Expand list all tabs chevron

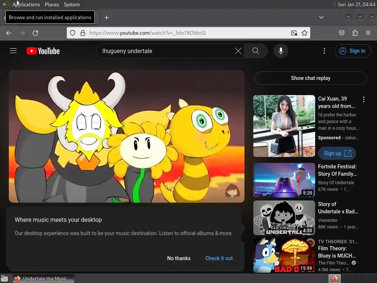[x=321, y=17]
